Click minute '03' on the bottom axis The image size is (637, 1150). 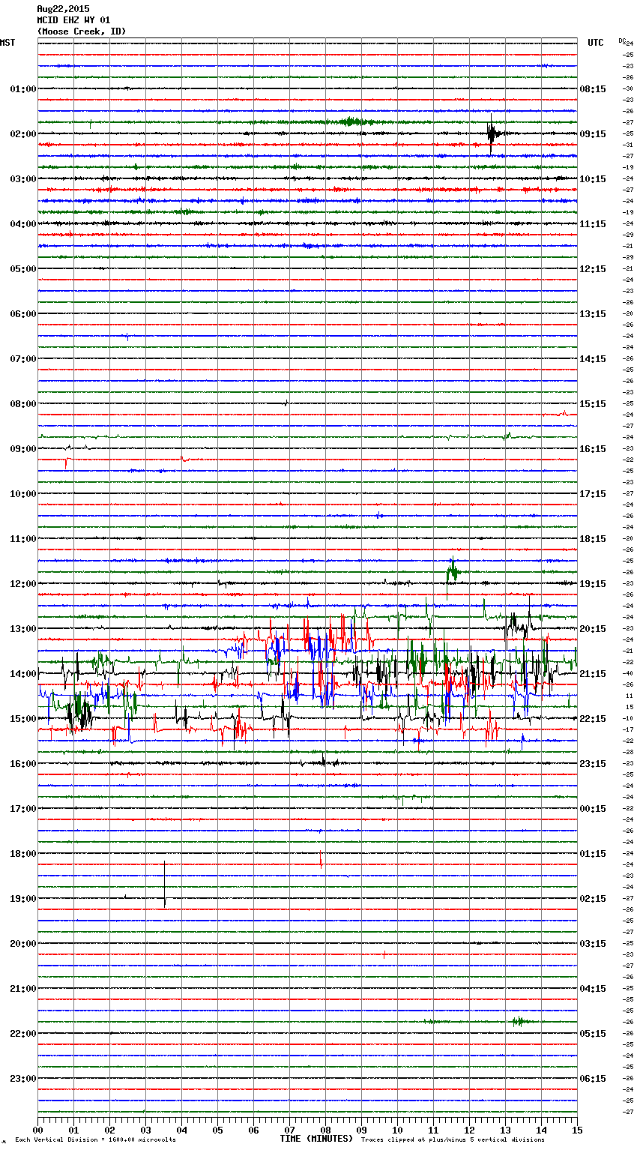click(145, 1130)
